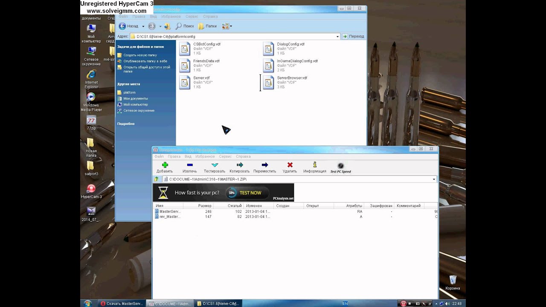Screen dimensions: 546x307
Task: Open the platform folder link in Другие места
Action: pos(129,93)
